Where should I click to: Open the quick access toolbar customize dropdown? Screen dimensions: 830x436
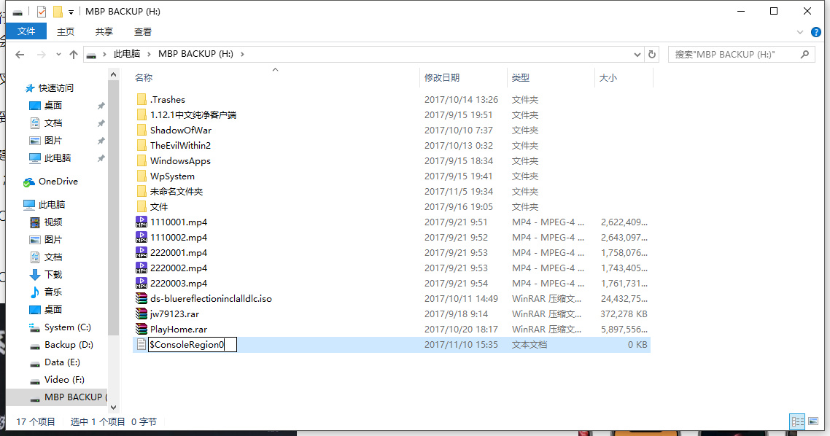(x=71, y=12)
